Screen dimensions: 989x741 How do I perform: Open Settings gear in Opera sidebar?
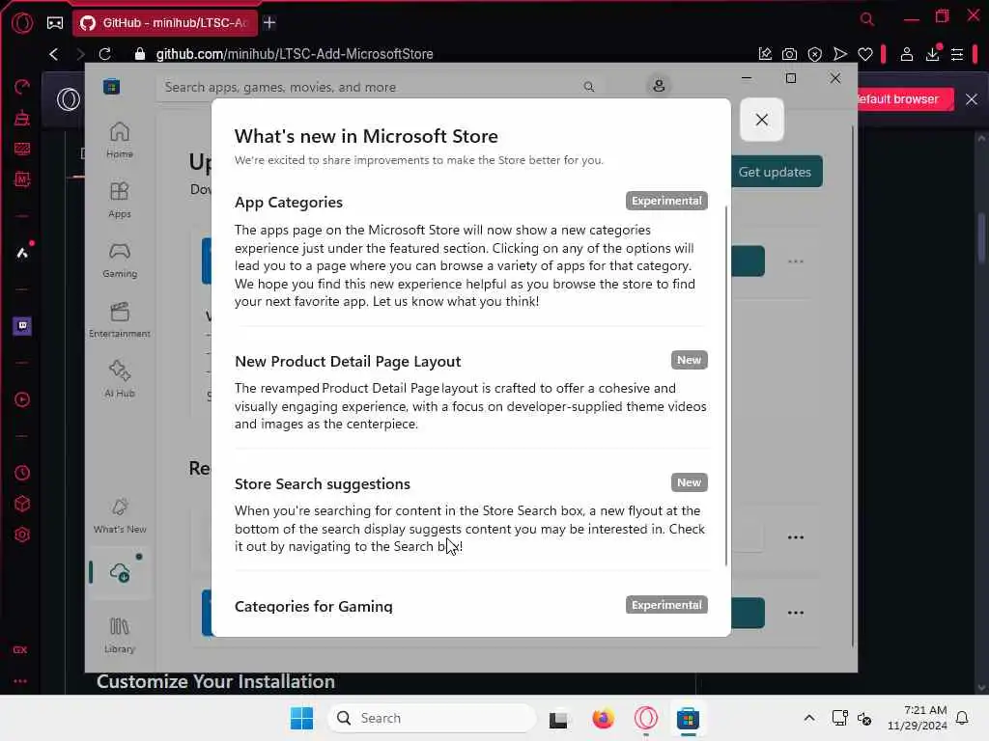pyautogui.click(x=22, y=535)
